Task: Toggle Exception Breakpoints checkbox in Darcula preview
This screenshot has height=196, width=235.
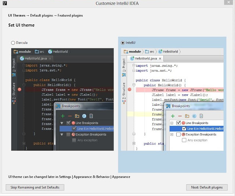Action: click(x=68, y=134)
